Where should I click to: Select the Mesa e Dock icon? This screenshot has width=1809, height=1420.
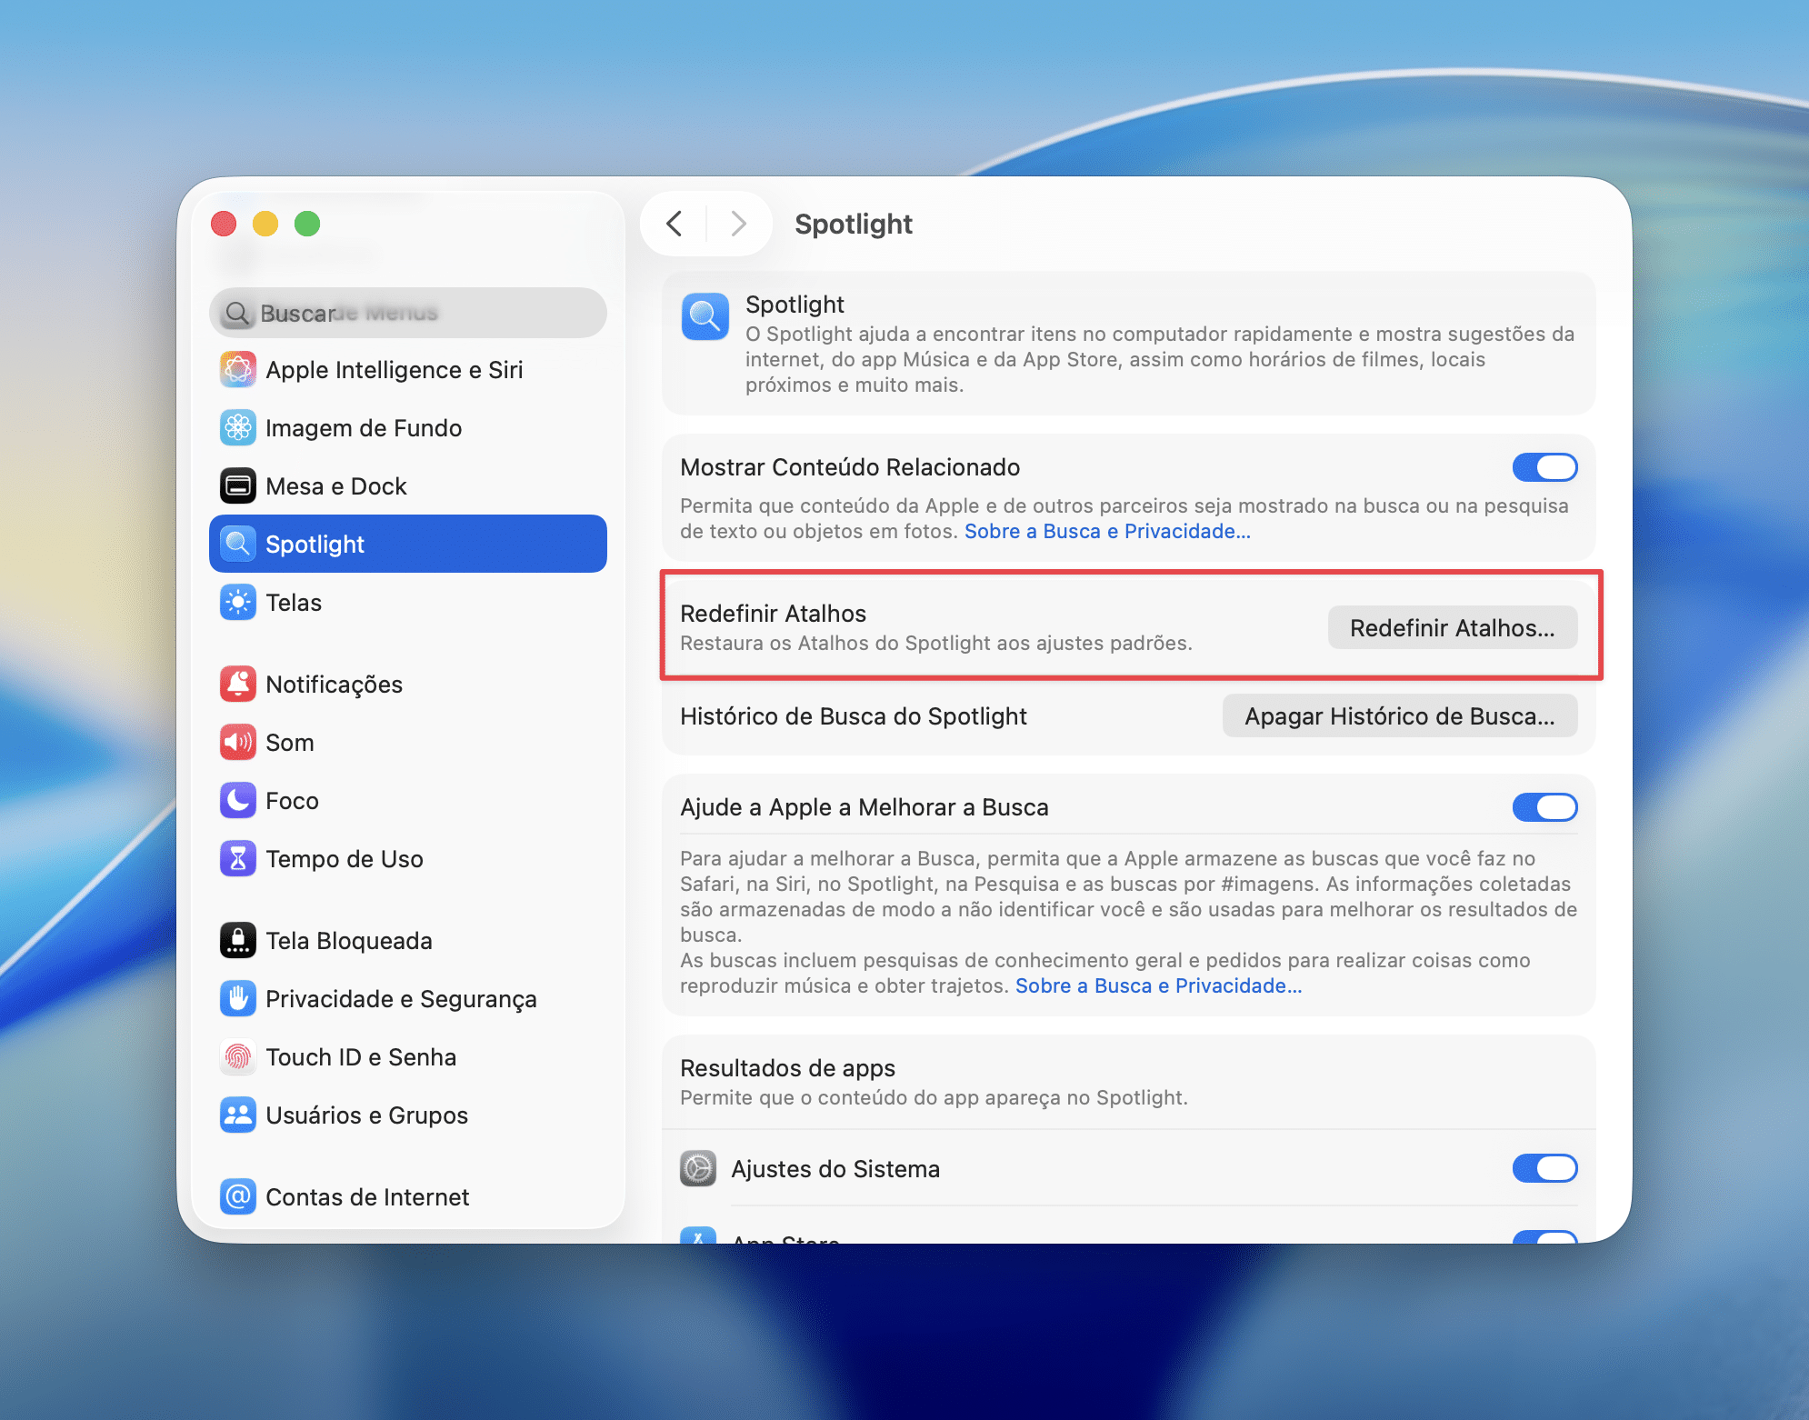click(x=237, y=486)
